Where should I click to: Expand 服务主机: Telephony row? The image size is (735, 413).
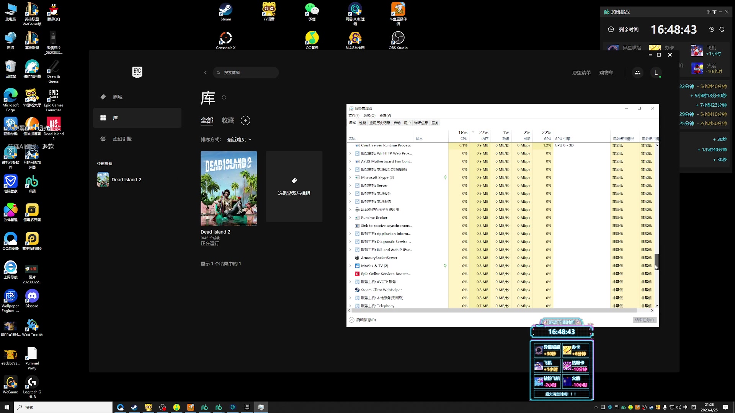[x=350, y=306]
